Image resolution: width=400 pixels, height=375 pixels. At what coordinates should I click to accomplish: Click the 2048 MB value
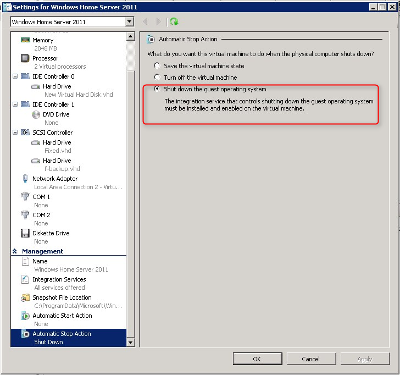tap(46, 48)
